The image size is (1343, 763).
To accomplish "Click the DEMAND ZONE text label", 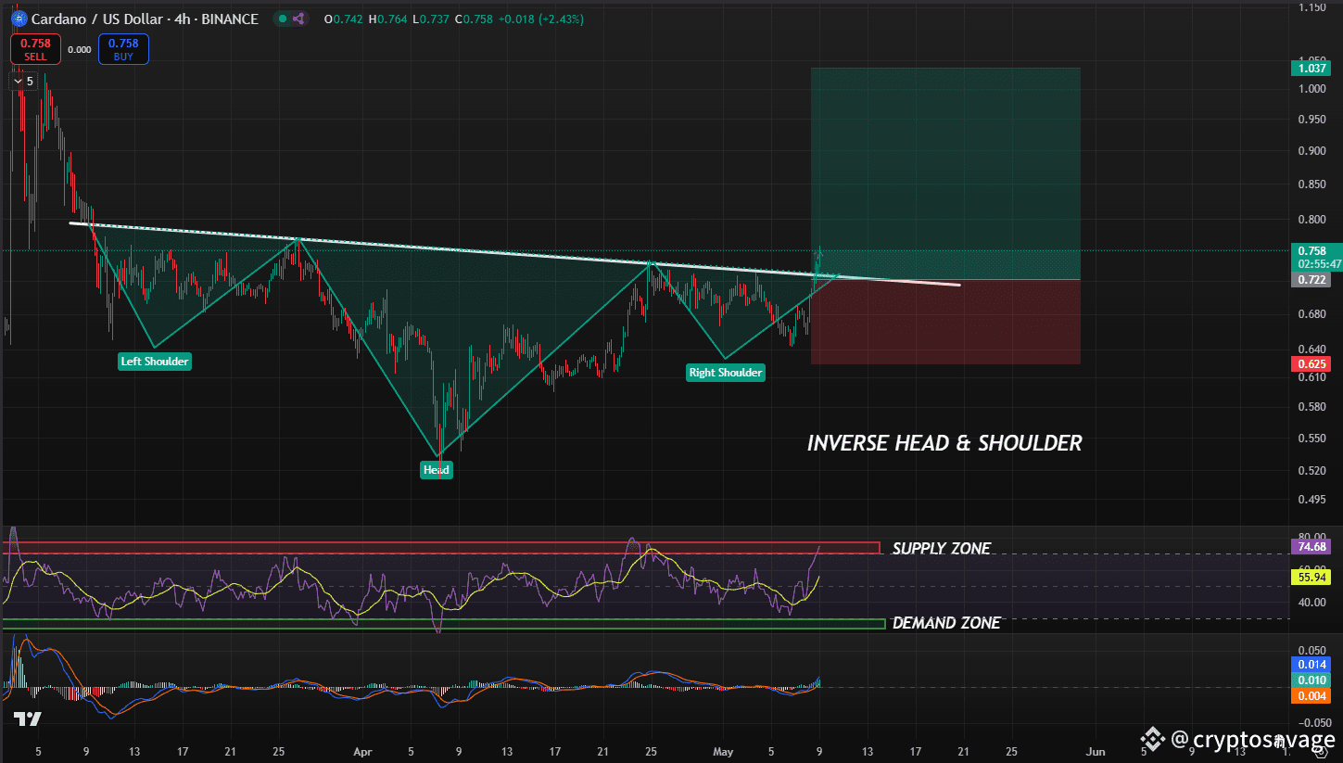I will point(945,623).
